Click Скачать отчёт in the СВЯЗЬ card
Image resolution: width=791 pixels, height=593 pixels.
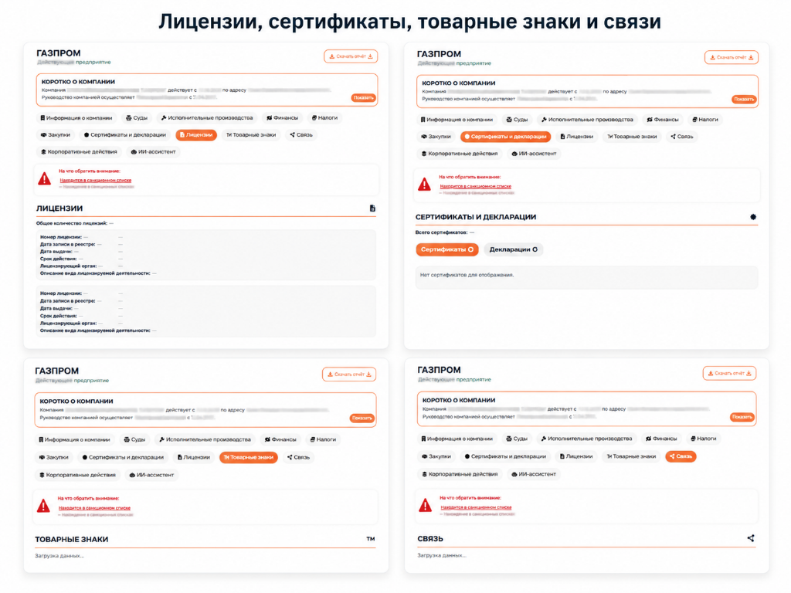pos(729,373)
